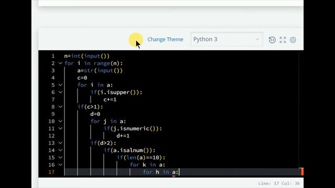Click line number 17 in gutter

click(51, 172)
